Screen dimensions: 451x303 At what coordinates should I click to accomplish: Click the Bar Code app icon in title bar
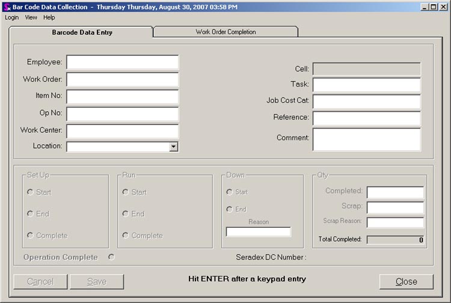click(x=7, y=7)
